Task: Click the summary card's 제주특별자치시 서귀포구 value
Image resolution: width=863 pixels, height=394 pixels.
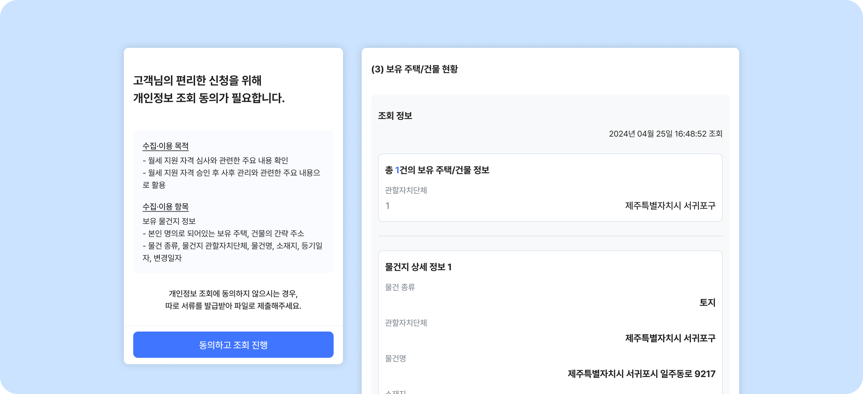Action: click(x=670, y=205)
